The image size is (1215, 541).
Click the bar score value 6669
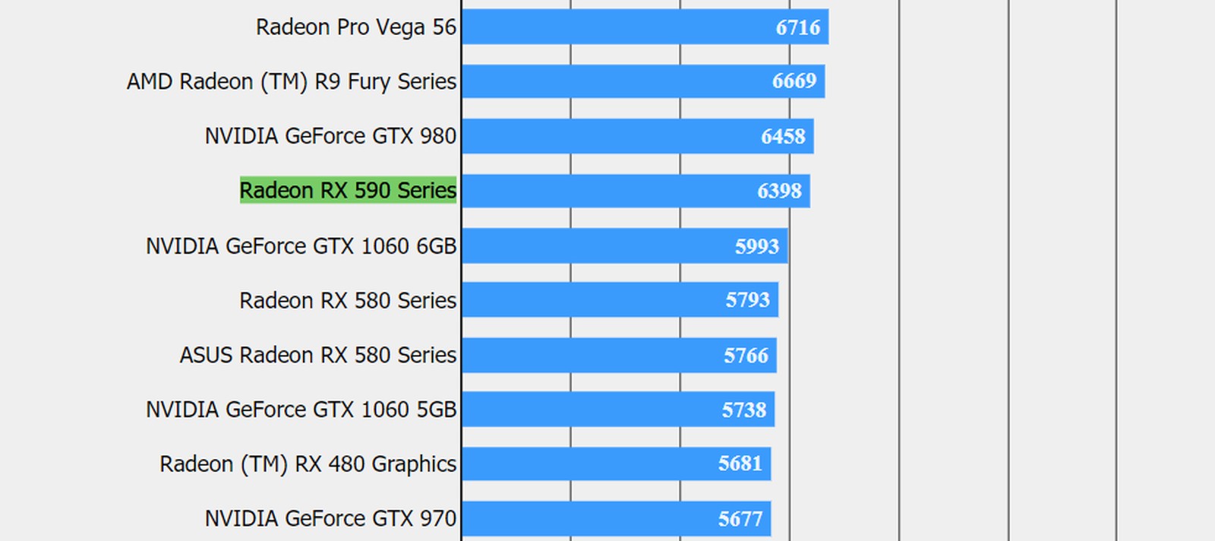point(794,81)
